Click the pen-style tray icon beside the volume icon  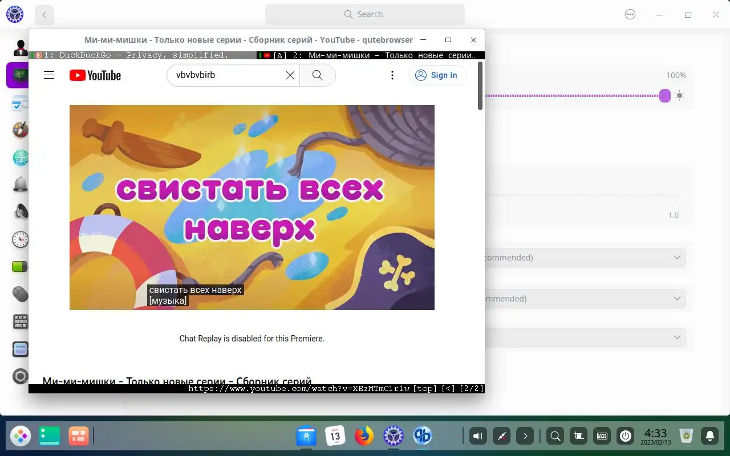[x=502, y=437]
